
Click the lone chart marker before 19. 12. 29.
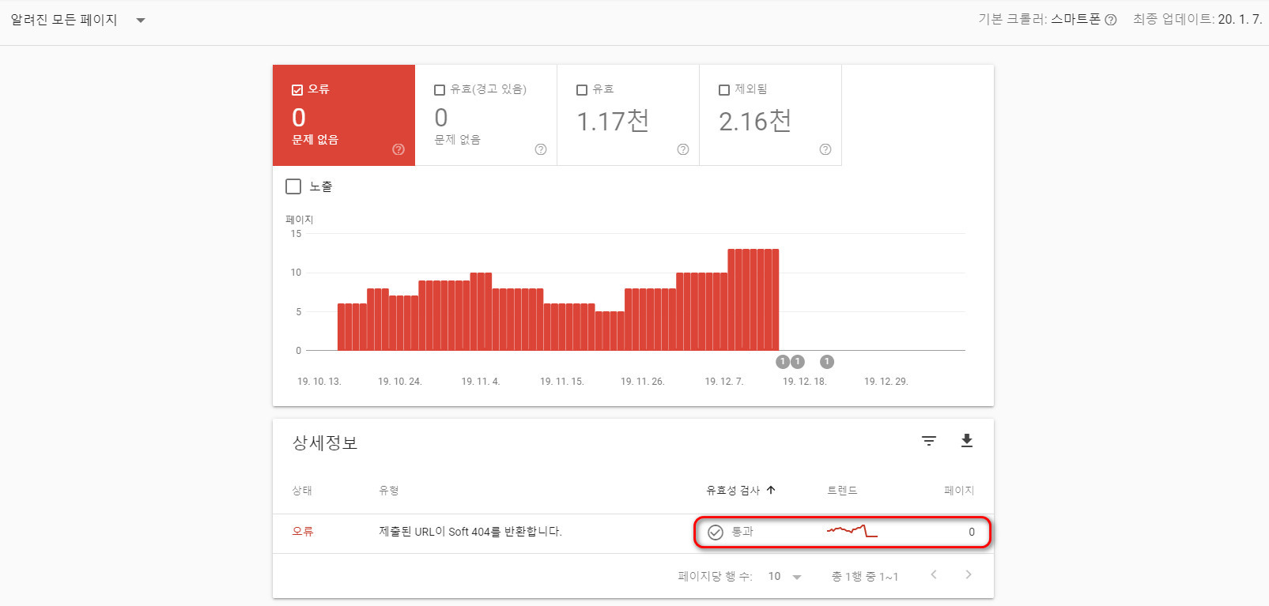click(827, 362)
